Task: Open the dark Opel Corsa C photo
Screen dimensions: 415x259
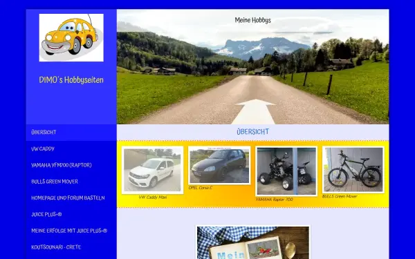Action: [219, 165]
